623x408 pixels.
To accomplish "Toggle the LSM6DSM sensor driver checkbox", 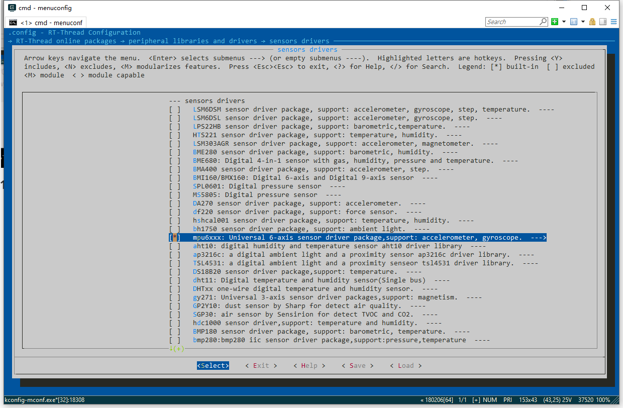I will (175, 110).
